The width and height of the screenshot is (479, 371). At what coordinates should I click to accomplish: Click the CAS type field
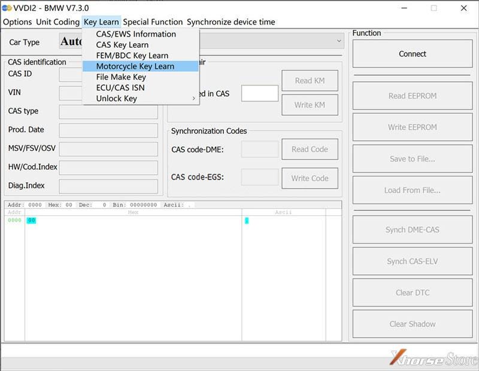click(108, 112)
